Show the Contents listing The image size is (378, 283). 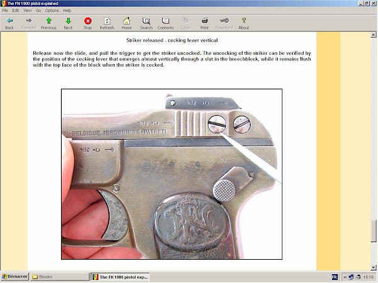[166, 23]
